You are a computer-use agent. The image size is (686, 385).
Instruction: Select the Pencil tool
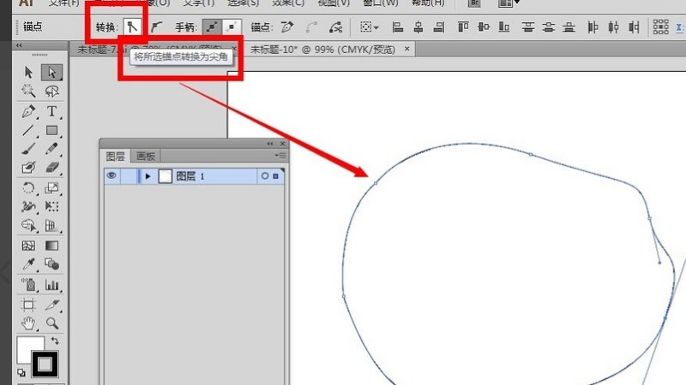pos(51,149)
